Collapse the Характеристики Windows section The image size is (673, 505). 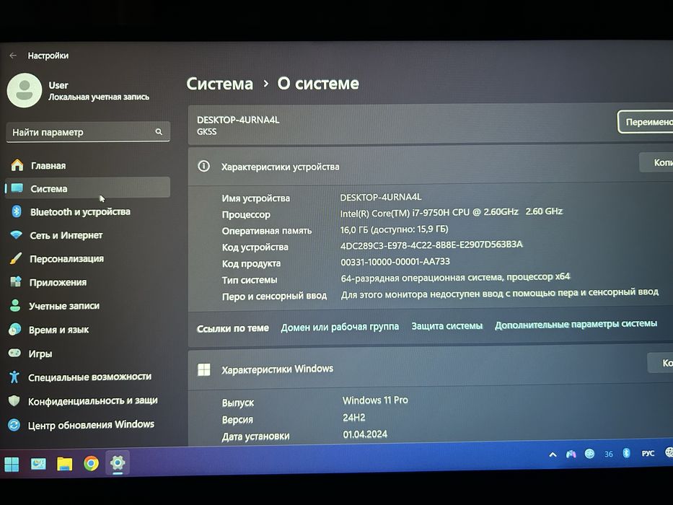pos(431,369)
